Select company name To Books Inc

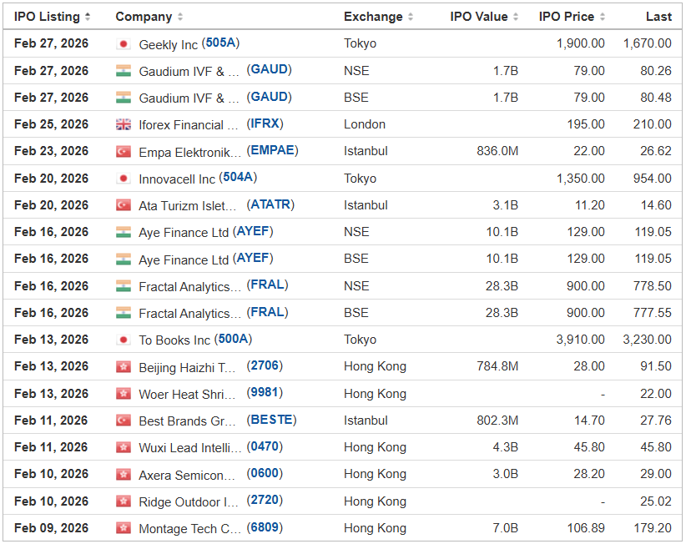click(x=174, y=340)
